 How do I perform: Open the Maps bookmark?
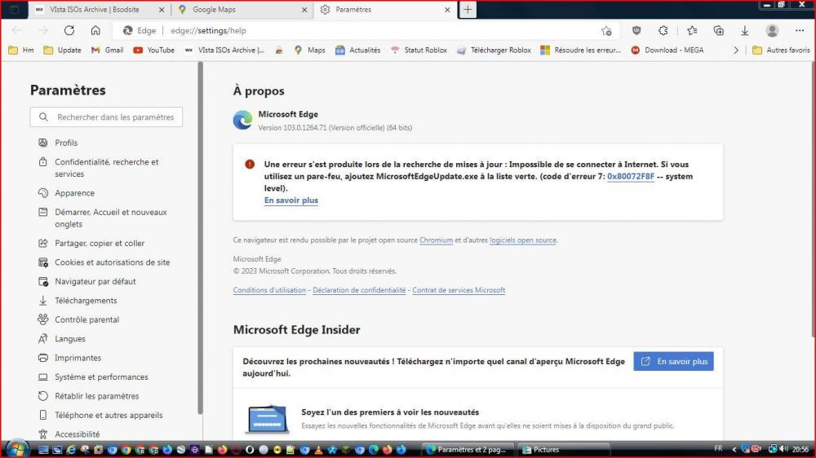coord(309,50)
